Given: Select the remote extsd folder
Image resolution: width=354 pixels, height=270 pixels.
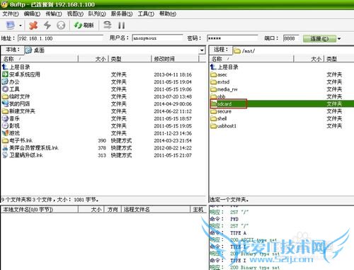Looking at the screenshot, I should 220,82.
